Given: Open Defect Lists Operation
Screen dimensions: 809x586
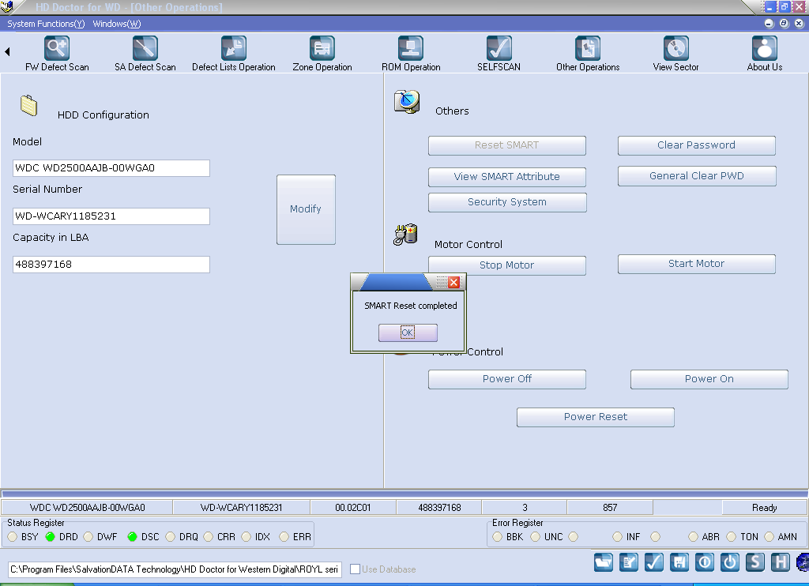Looking at the screenshot, I should tap(233, 54).
